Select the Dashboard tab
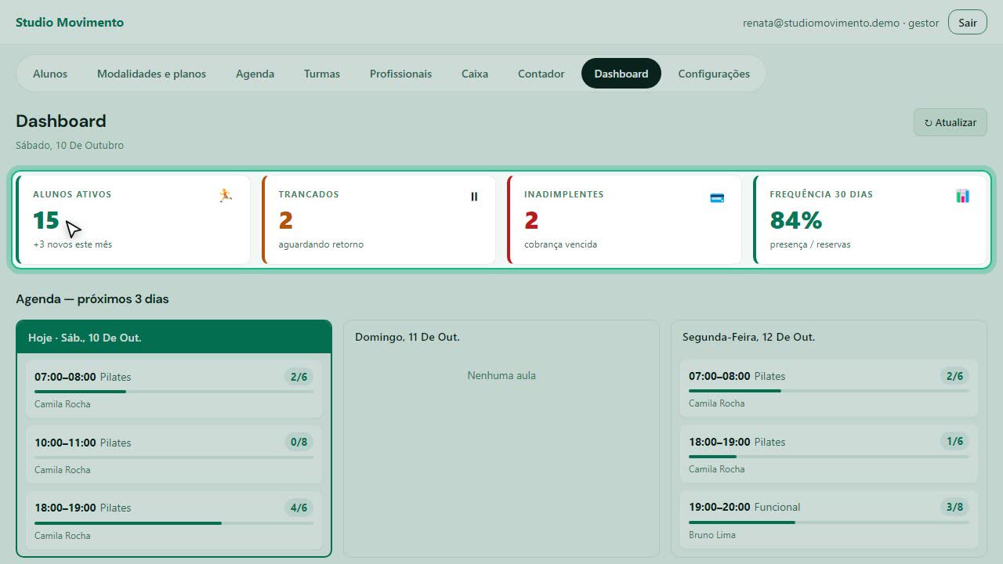 pos(621,74)
